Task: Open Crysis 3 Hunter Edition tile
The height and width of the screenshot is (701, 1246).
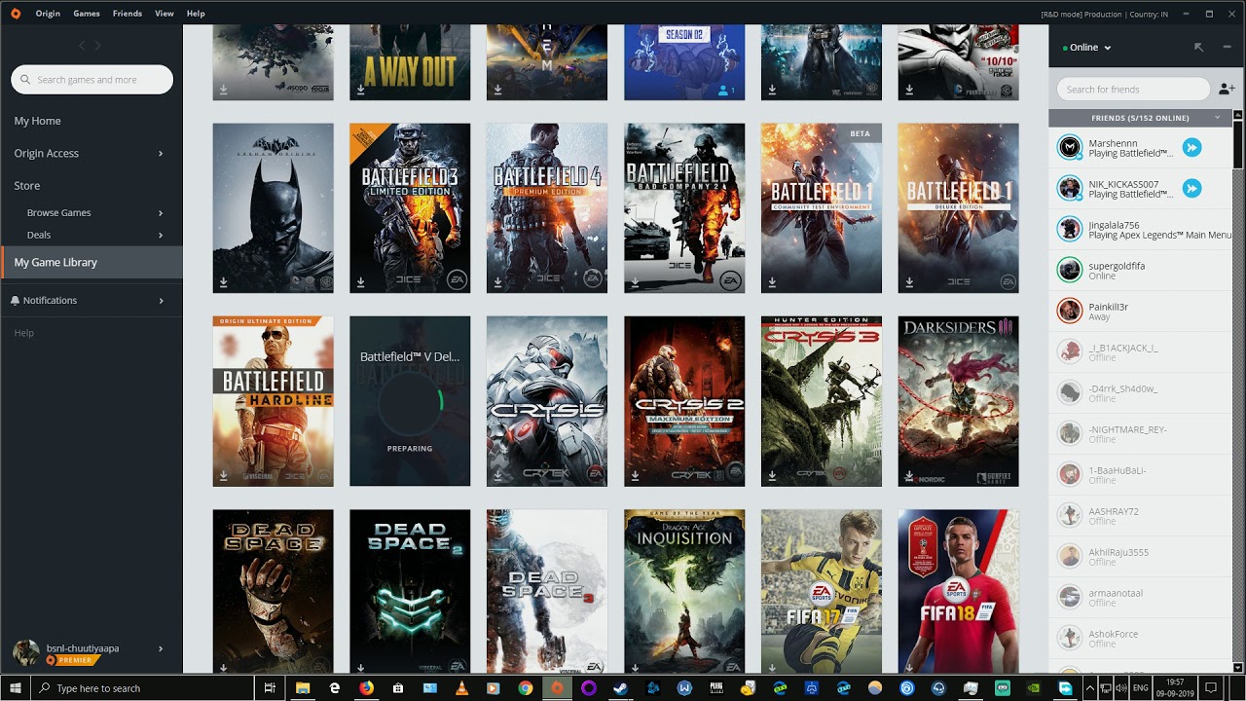Action: coord(822,401)
